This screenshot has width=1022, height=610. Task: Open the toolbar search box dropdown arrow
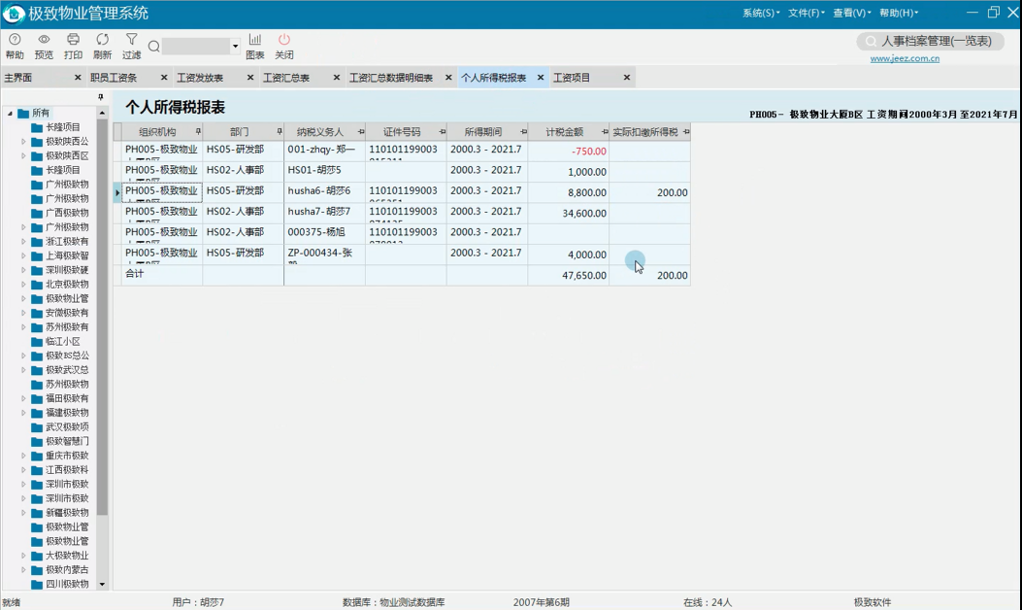coord(235,47)
